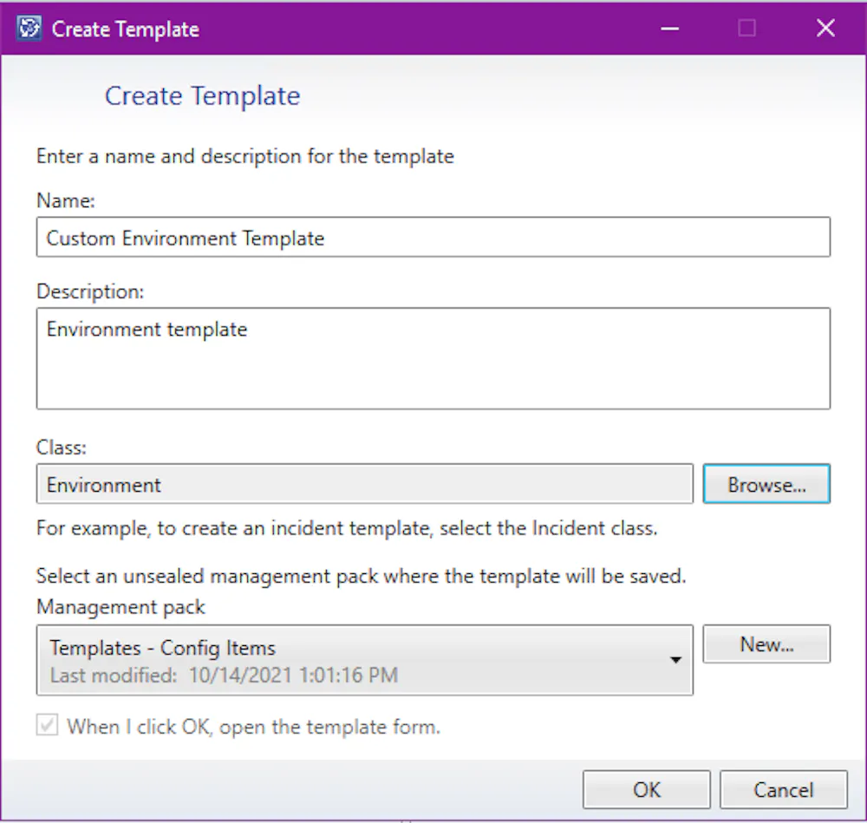Minimize the Create Template window
Viewport: 867px width, 823px height.
[669, 29]
